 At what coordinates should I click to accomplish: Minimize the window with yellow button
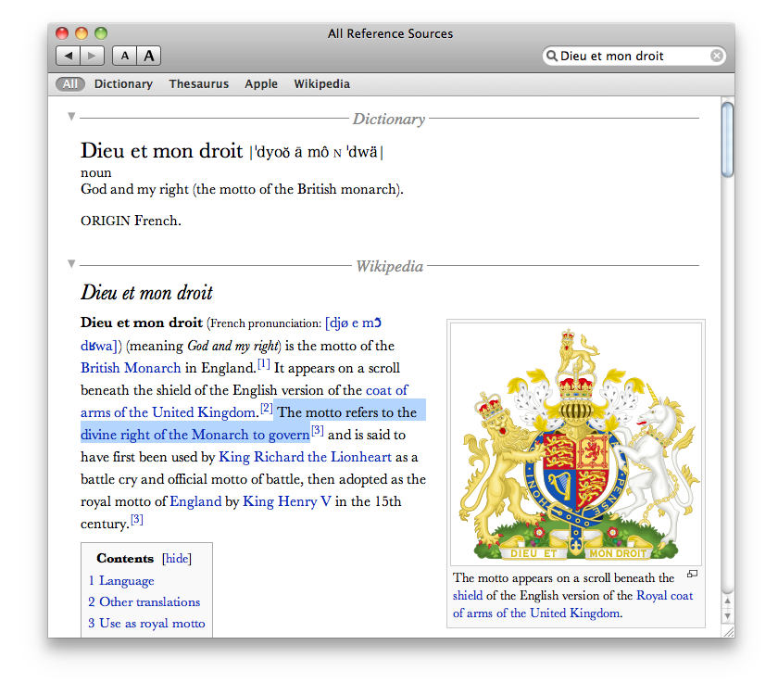(82, 33)
